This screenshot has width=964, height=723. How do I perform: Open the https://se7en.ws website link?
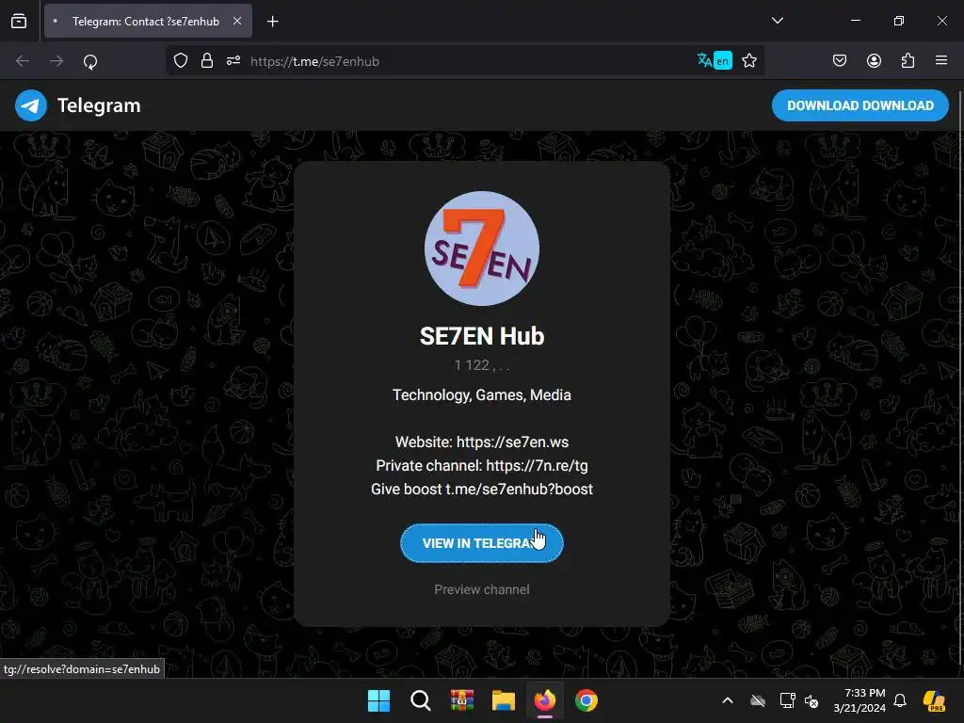(x=512, y=442)
